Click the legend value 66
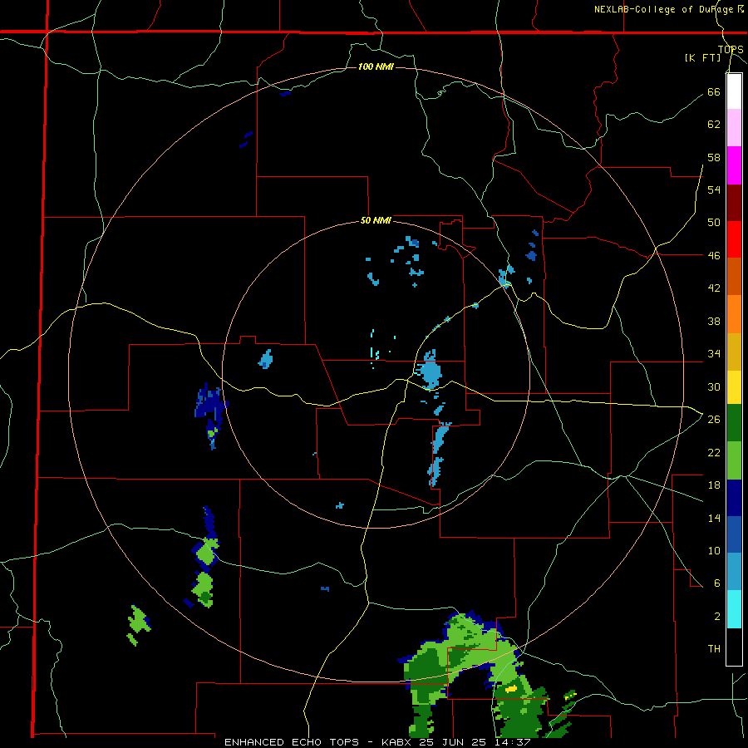 coord(714,91)
